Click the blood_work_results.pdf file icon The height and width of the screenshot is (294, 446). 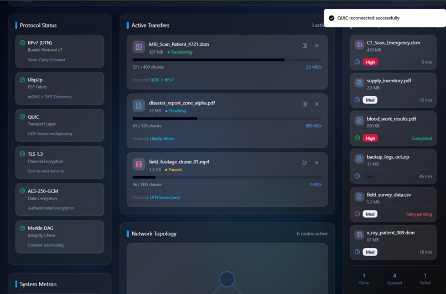[359, 120]
